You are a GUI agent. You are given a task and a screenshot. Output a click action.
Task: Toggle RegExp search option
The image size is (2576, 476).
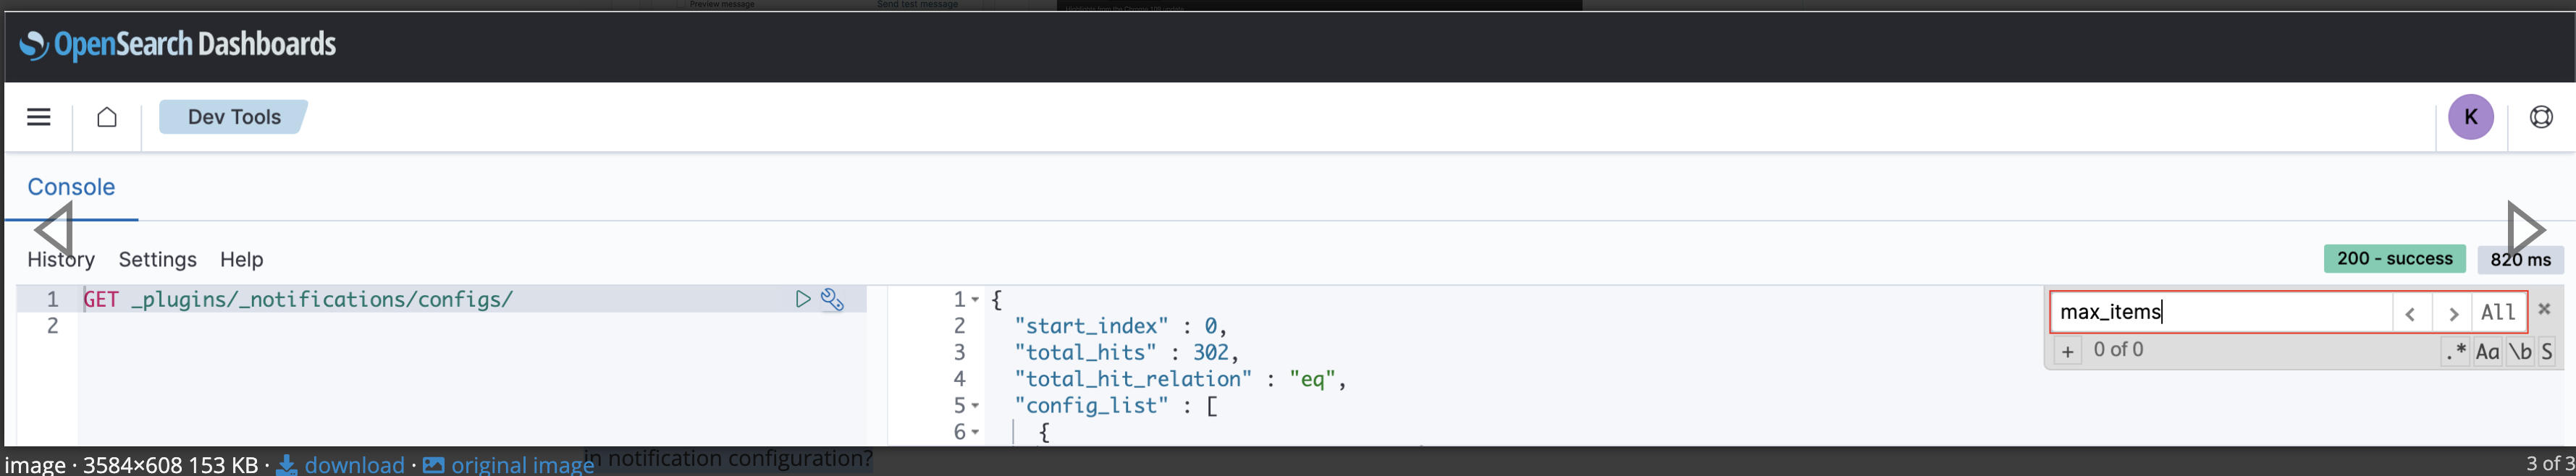pyautogui.click(x=2455, y=351)
